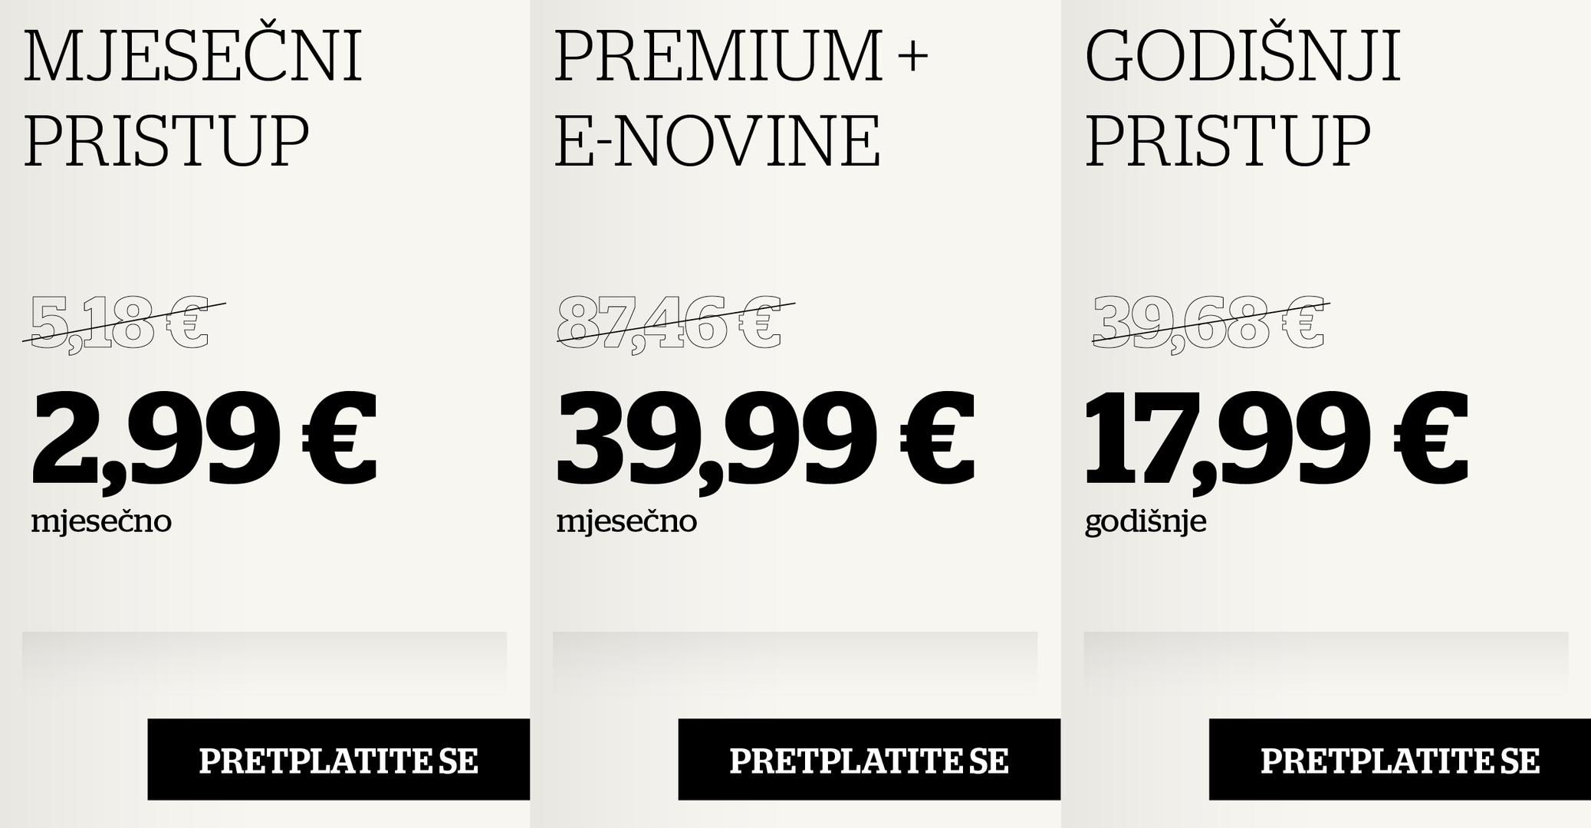Click PRISTUP below the MJESEČNI heading line
Viewport: 1591px width, 828px height.
[166, 140]
